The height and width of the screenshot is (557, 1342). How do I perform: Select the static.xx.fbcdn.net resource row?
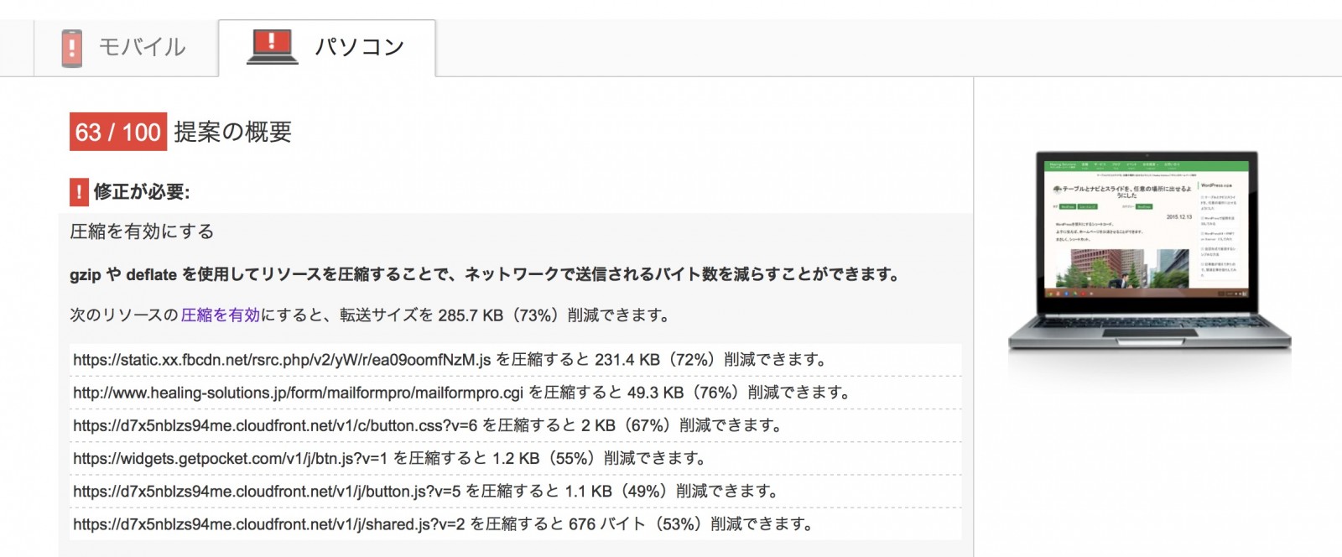(515, 360)
